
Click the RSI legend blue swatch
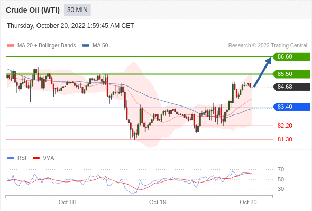[11, 158]
